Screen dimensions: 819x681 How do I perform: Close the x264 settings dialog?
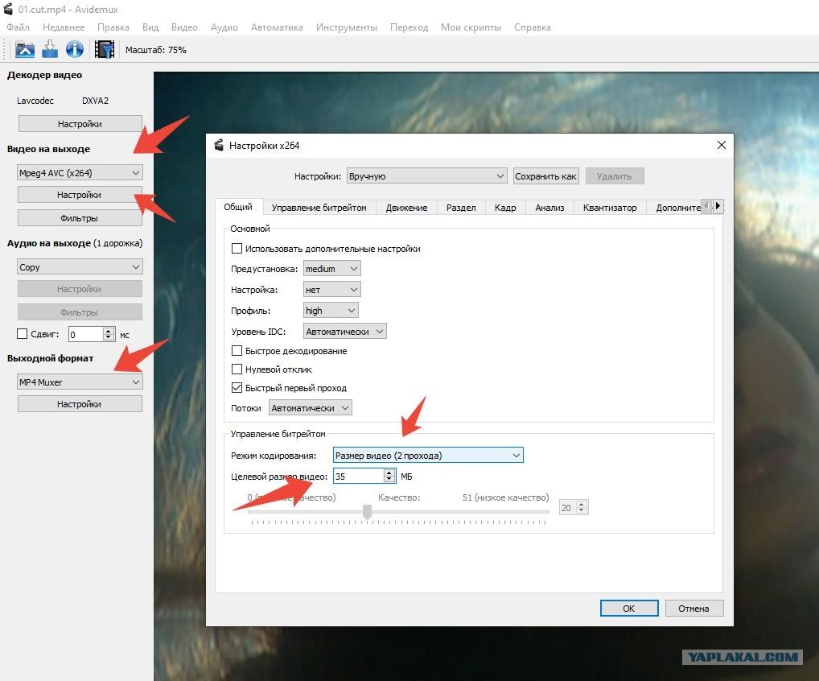722,145
